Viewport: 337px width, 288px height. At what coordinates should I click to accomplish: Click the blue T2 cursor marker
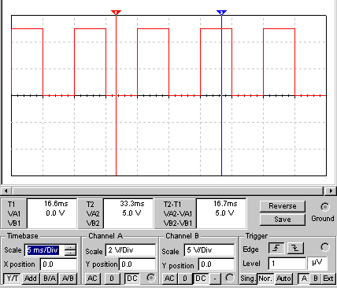[221, 13]
